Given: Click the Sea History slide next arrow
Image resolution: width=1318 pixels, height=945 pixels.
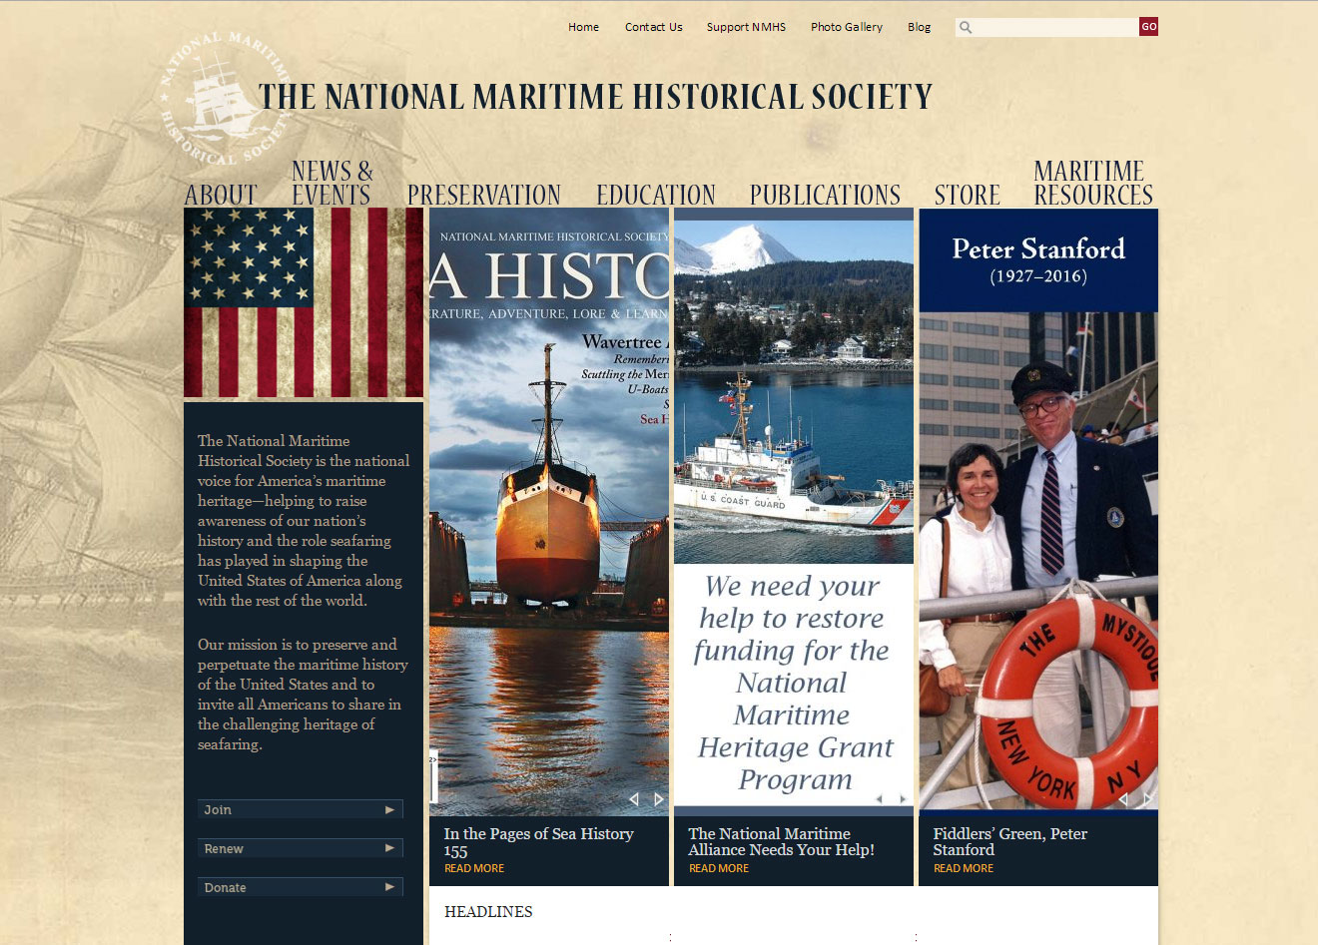Looking at the screenshot, I should pos(659,799).
